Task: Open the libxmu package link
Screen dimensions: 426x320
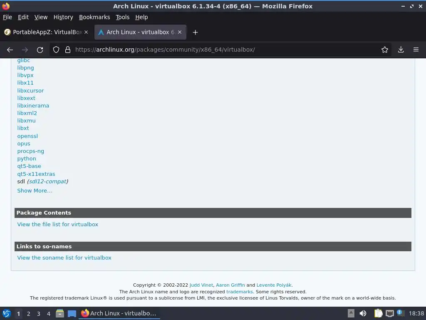Action: (26, 120)
